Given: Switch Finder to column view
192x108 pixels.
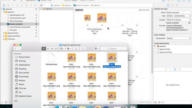Looking at the screenshot, I should 52,49.
